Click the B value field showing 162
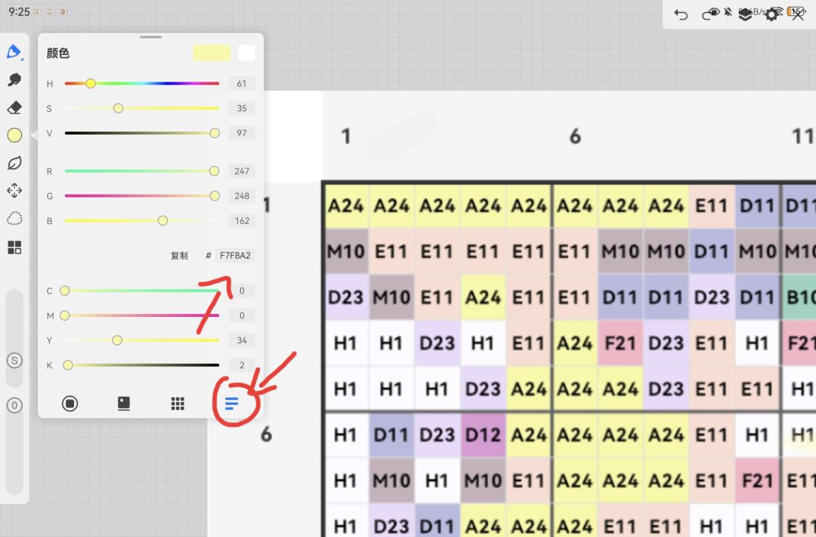 [242, 221]
